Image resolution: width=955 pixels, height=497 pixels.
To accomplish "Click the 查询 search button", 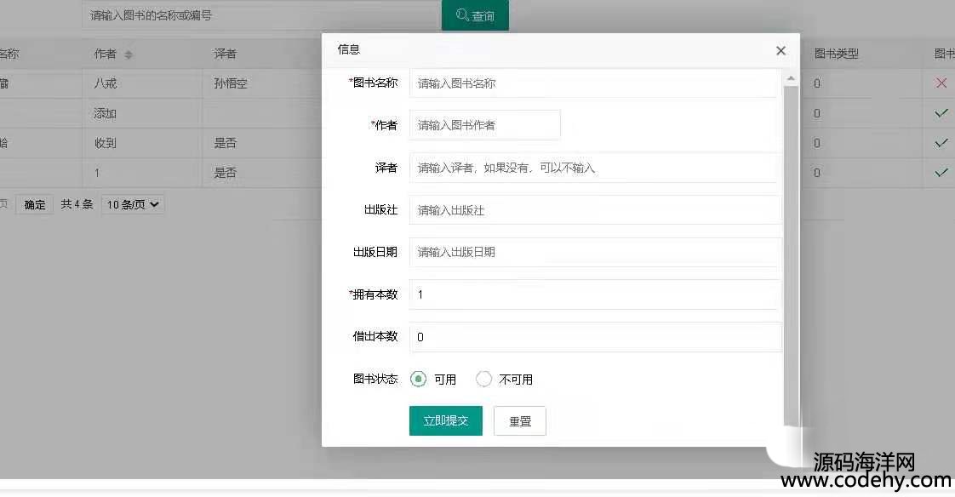I will [x=475, y=15].
